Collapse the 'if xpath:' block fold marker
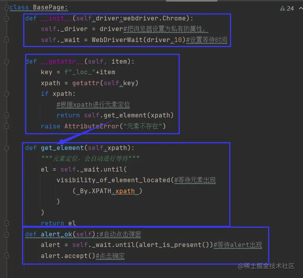The height and width of the screenshot is (278, 303). coord(7,94)
